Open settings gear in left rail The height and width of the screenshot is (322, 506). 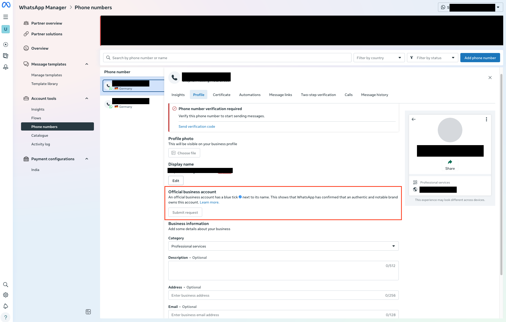[x=6, y=295]
